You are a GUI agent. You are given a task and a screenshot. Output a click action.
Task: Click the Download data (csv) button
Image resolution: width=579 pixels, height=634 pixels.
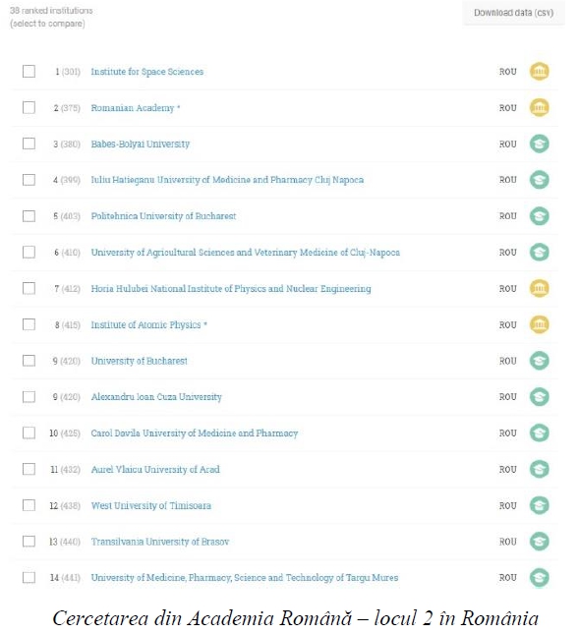coord(513,13)
